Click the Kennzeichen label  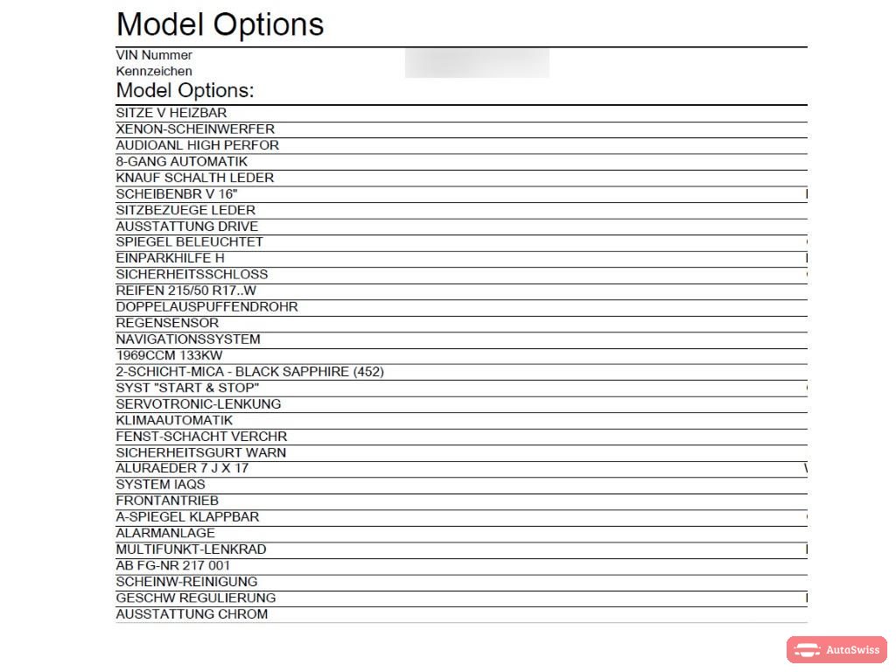(x=154, y=72)
